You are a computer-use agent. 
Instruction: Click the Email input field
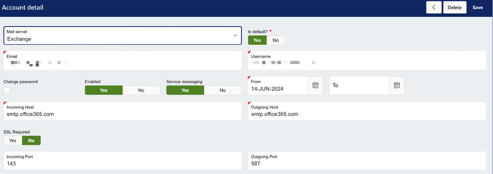click(123, 61)
